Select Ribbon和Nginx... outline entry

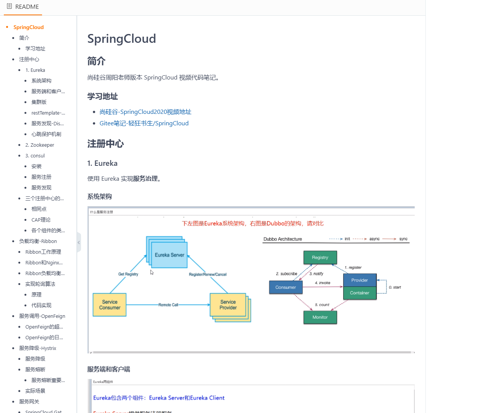pyautogui.click(x=44, y=262)
